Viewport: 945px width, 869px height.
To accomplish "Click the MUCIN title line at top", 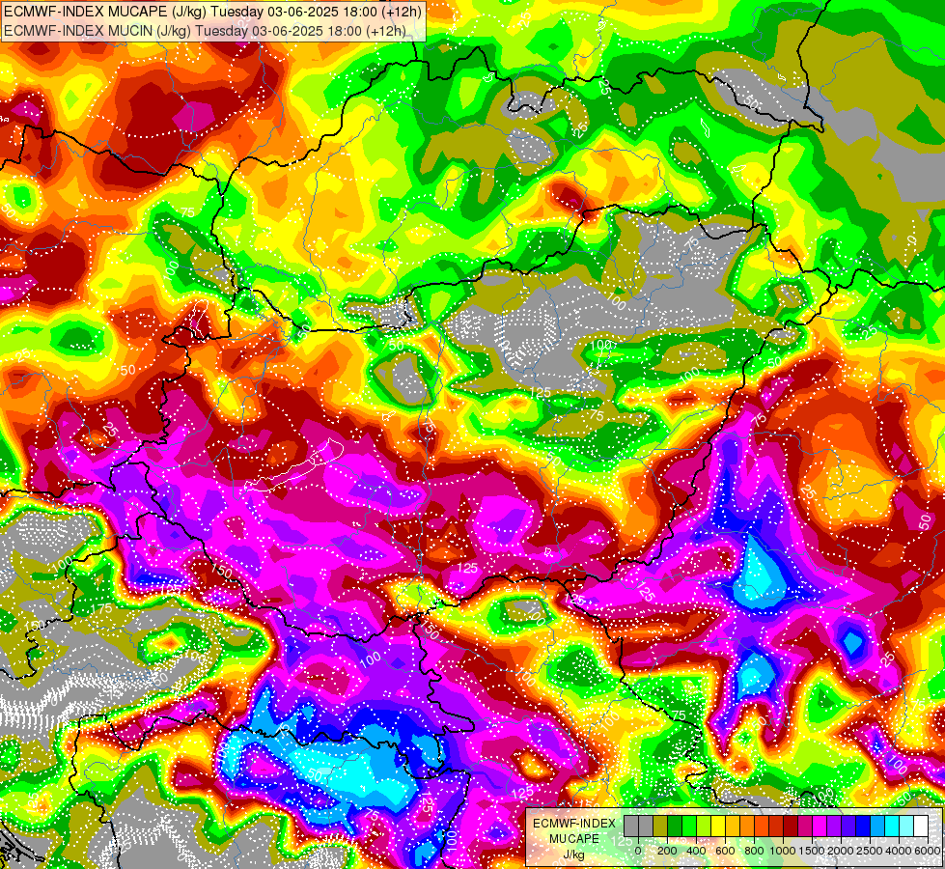I will 205,30.
